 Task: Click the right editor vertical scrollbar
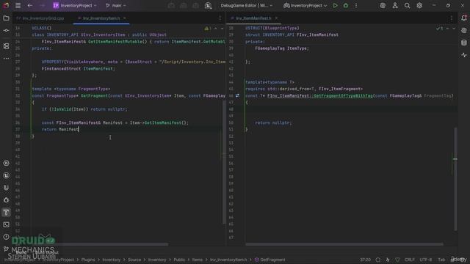(x=455, y=179)
